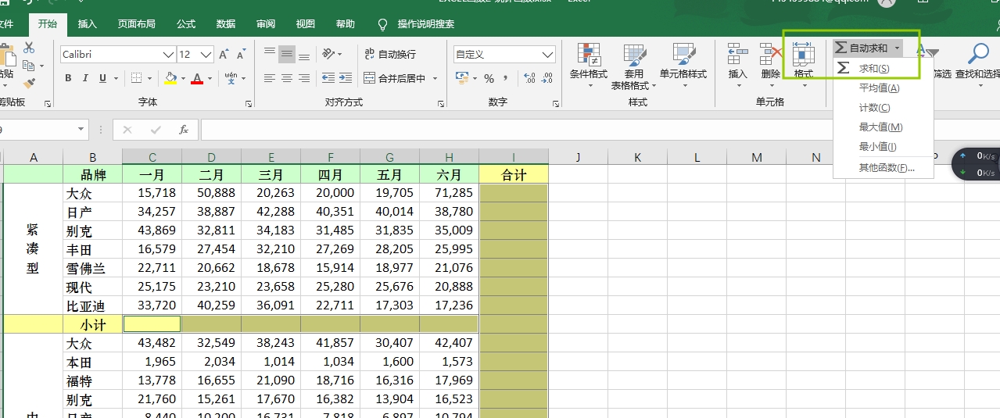Toggle Bold formatting
This screenshot has width=1000, height=418.
pos(68,78)
